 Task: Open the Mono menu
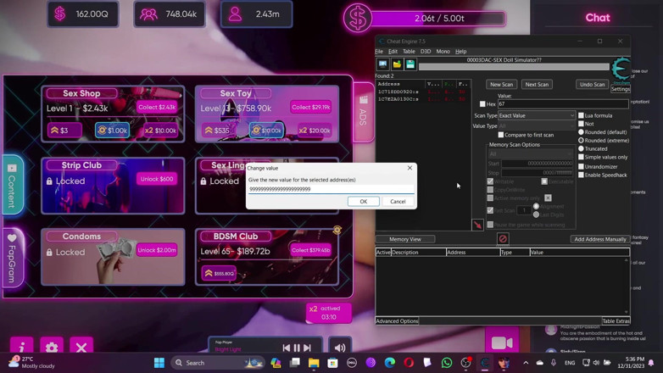(443, 51)
